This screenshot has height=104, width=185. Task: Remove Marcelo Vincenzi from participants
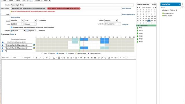46,8
